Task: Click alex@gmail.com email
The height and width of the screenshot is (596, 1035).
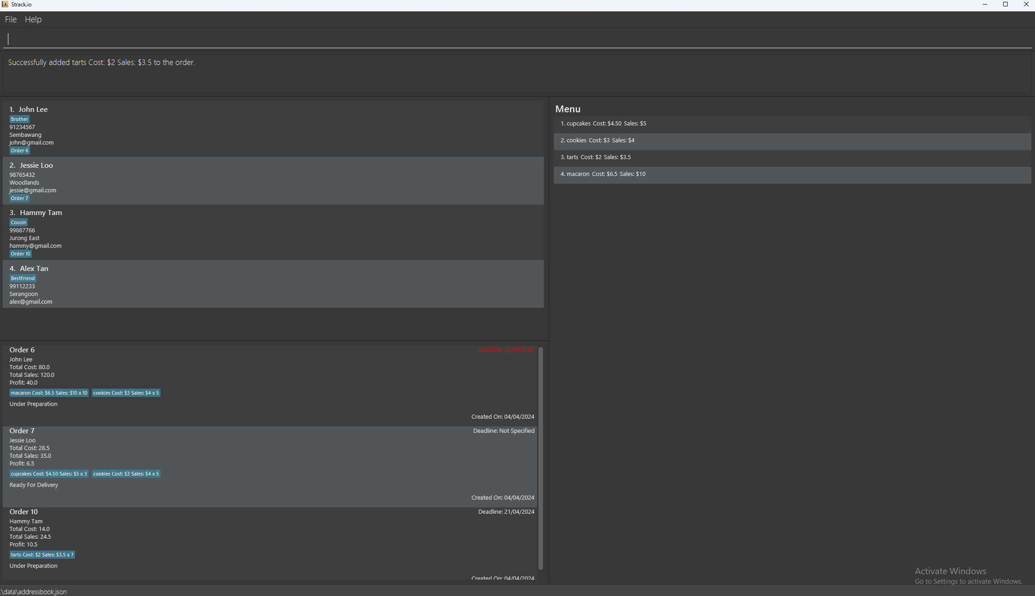Action: tap(31, 302)
